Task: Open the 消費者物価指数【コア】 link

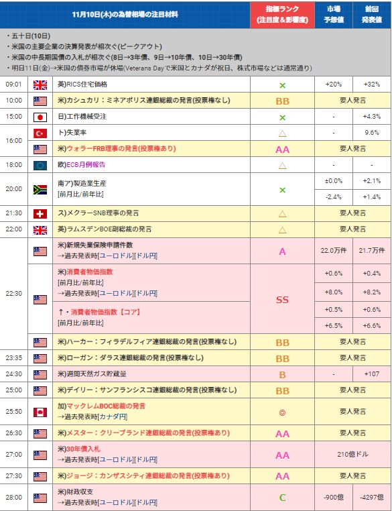Action: (106, 312)
